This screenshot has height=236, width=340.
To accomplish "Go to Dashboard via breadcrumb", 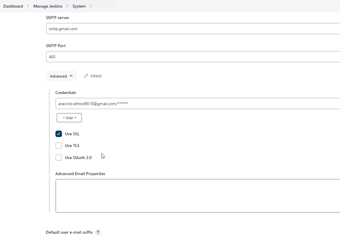I will [x=13, y=6].
